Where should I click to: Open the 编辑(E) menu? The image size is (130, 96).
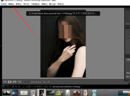(11, 4)
